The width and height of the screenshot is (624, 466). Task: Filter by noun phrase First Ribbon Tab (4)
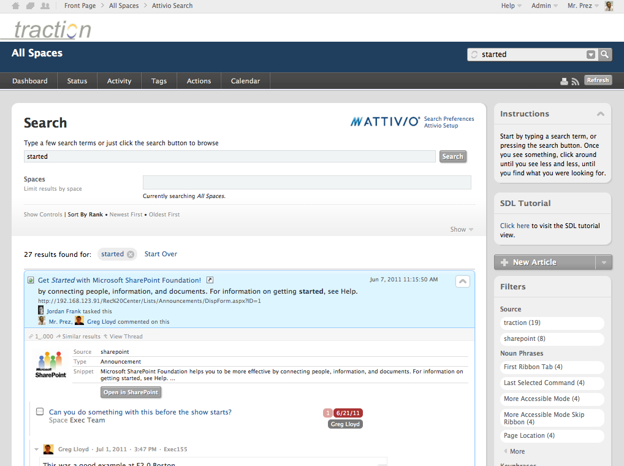tap(552, 367)
